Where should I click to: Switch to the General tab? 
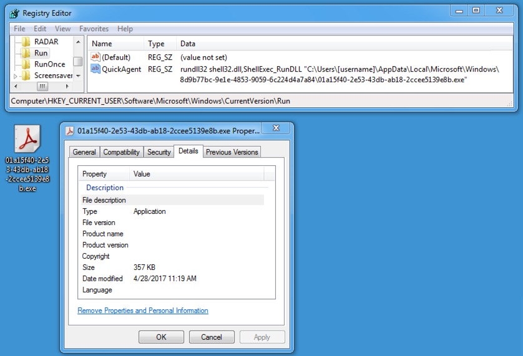click(x=84, y=152)
